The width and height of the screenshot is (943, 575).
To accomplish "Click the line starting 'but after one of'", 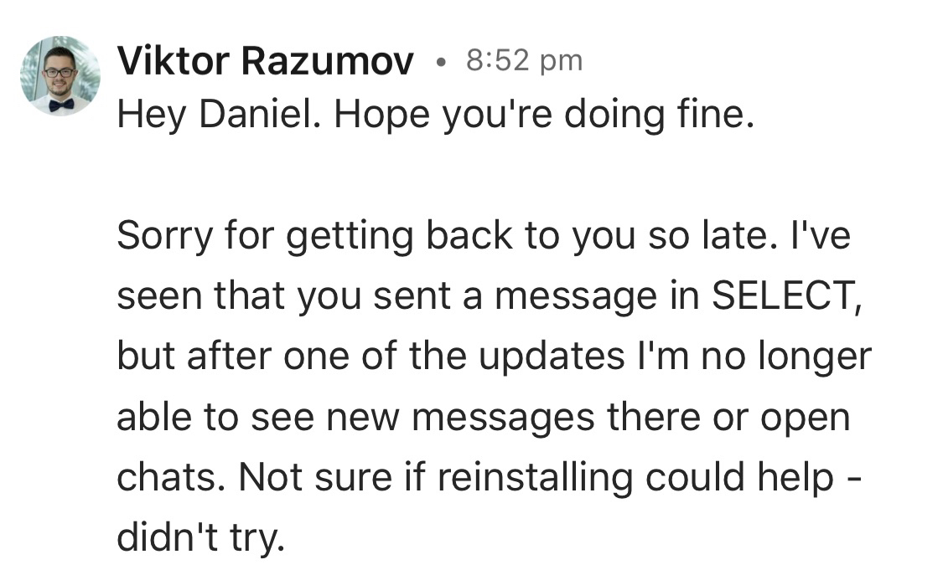I will 493,357.
